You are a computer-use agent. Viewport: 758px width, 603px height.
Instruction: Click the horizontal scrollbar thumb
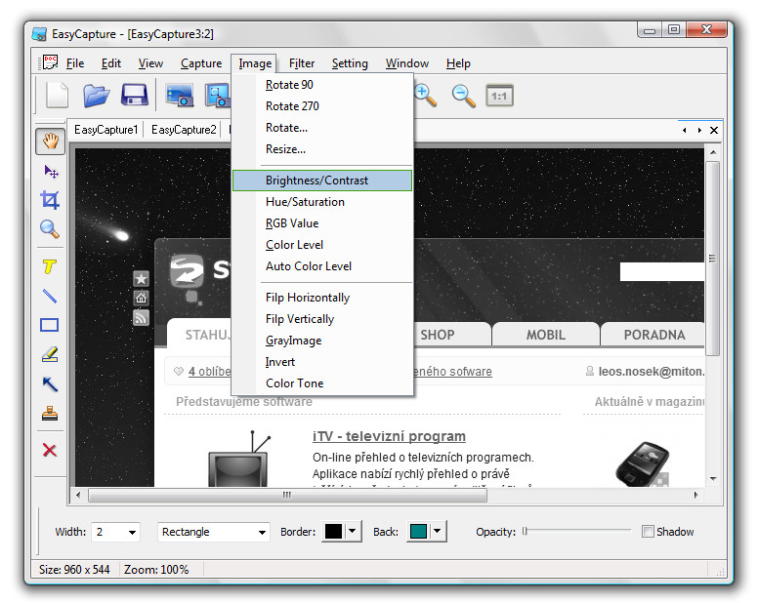(287, 495)
